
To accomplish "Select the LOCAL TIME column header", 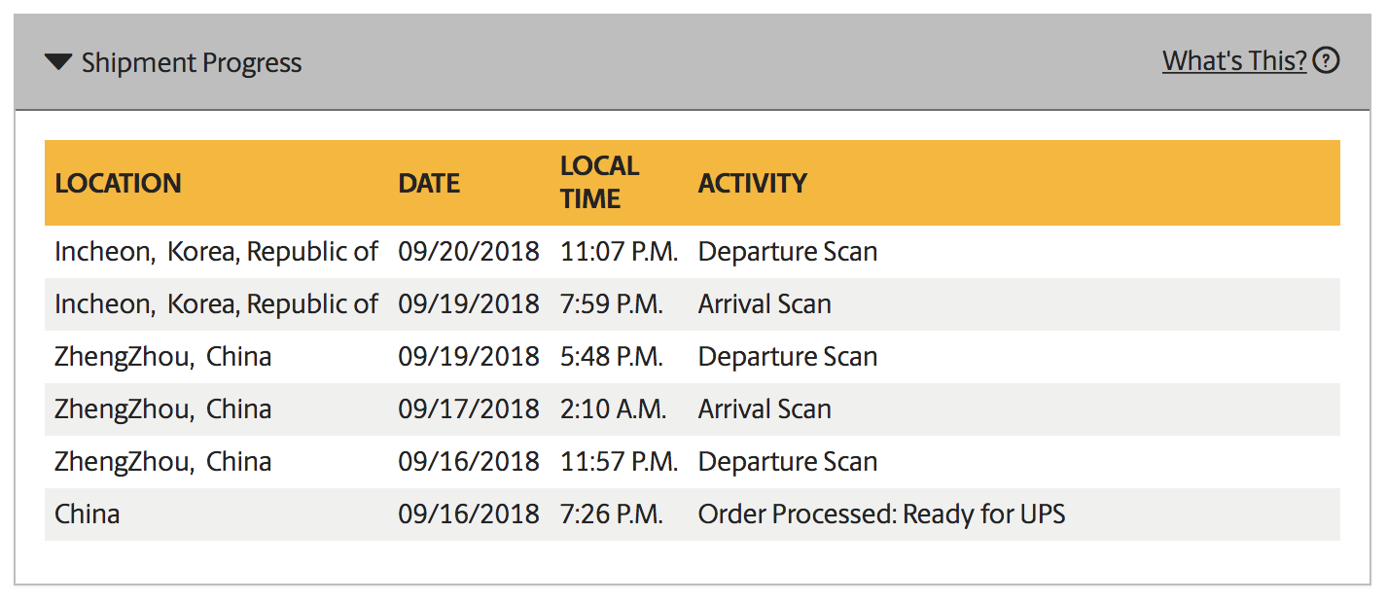I will coord(599,182).
